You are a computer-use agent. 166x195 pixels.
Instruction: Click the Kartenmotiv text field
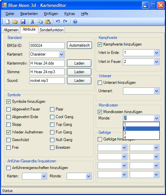point(47,63)
